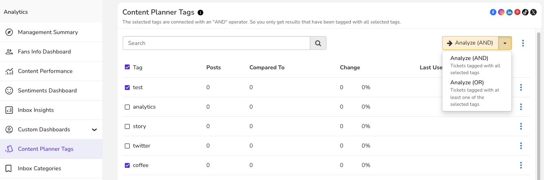
Task: Check the twitter tag checkbox
Action: (127, 146)
